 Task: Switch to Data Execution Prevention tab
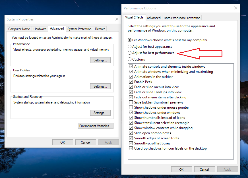pos(182,18)
